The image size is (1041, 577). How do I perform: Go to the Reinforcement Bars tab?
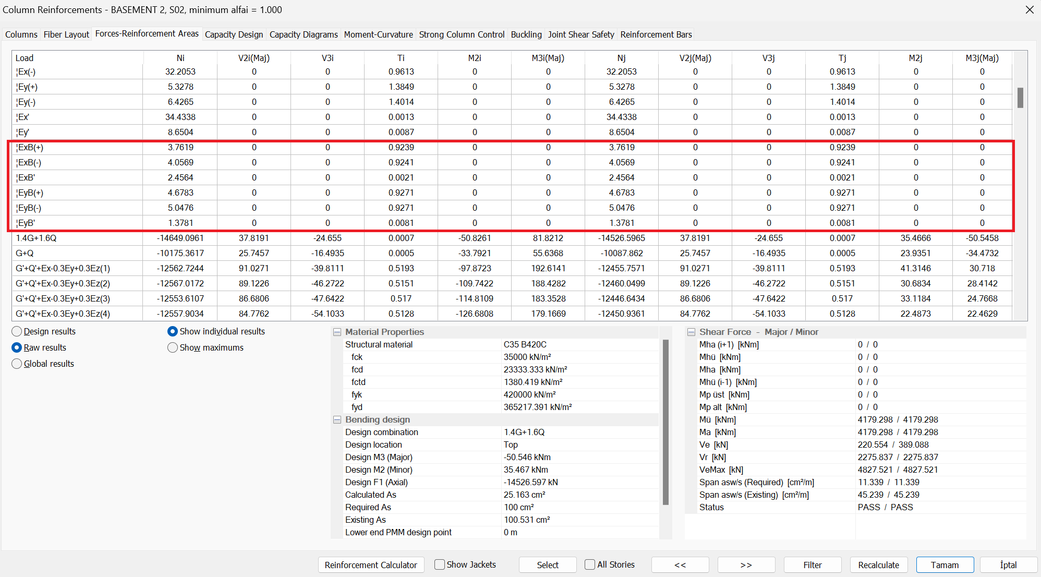point(656,34)
